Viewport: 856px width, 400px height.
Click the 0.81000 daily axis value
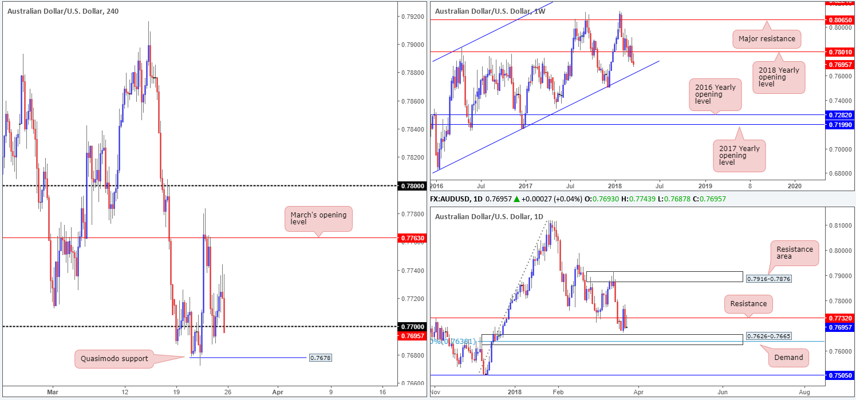tap(839, 225)
